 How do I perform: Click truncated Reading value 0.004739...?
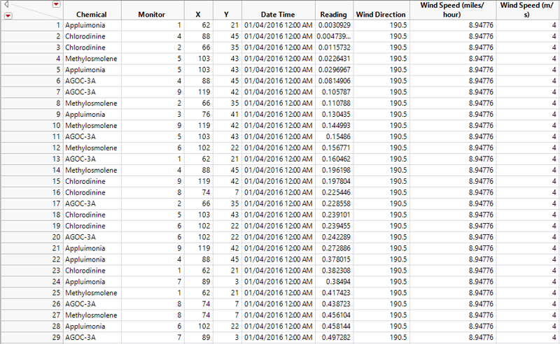(334, 36)
